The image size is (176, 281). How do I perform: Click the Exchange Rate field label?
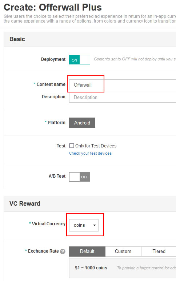click(x=43, y=251)
